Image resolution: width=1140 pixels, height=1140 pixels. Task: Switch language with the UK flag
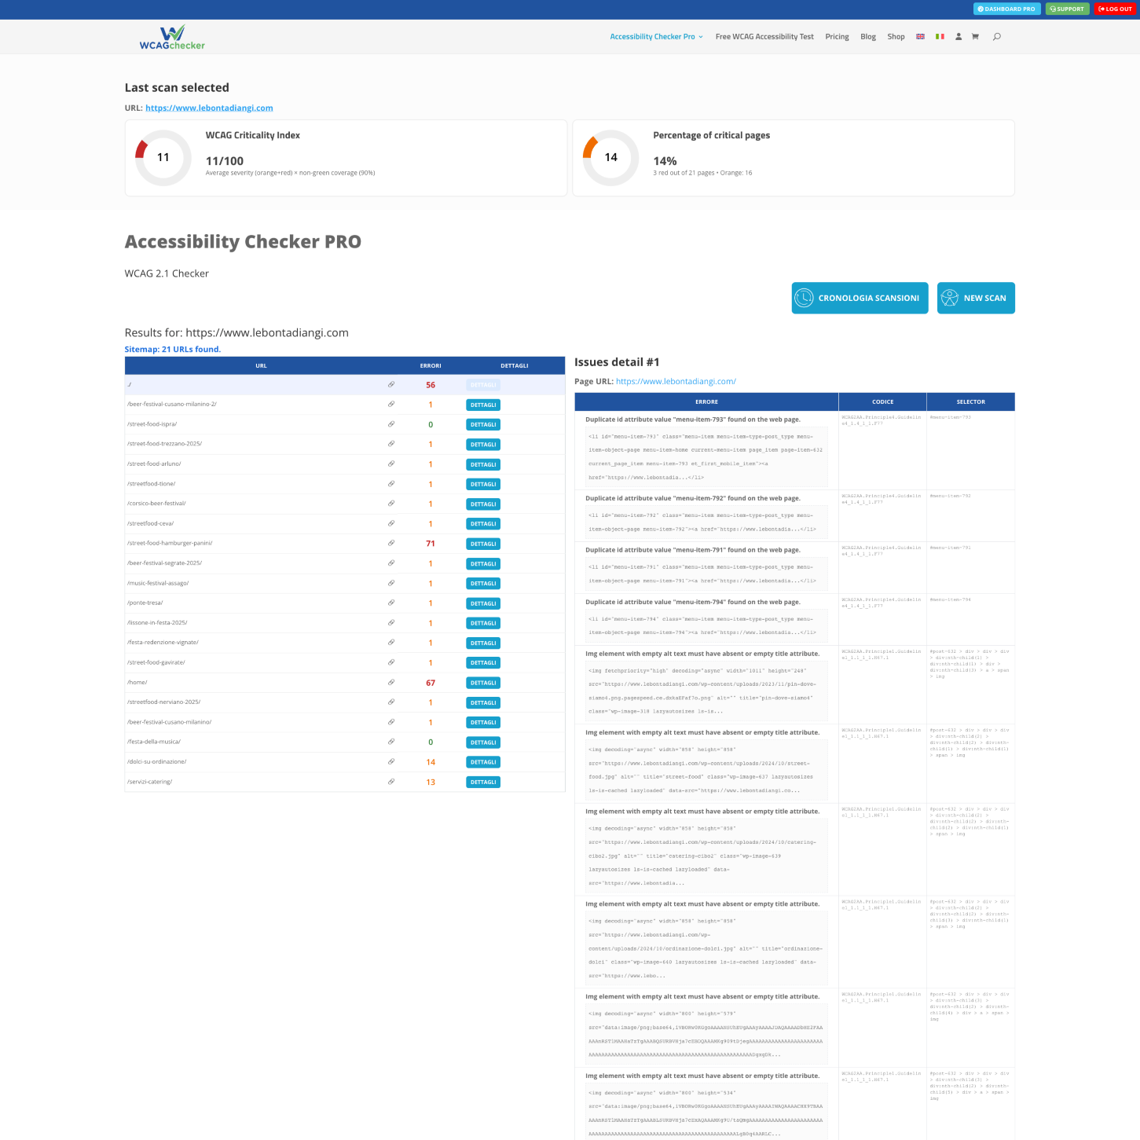point(921,37)
